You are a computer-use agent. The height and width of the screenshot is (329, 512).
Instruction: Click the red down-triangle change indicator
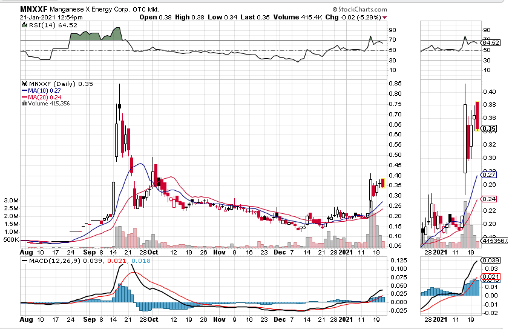click(385, 18)
